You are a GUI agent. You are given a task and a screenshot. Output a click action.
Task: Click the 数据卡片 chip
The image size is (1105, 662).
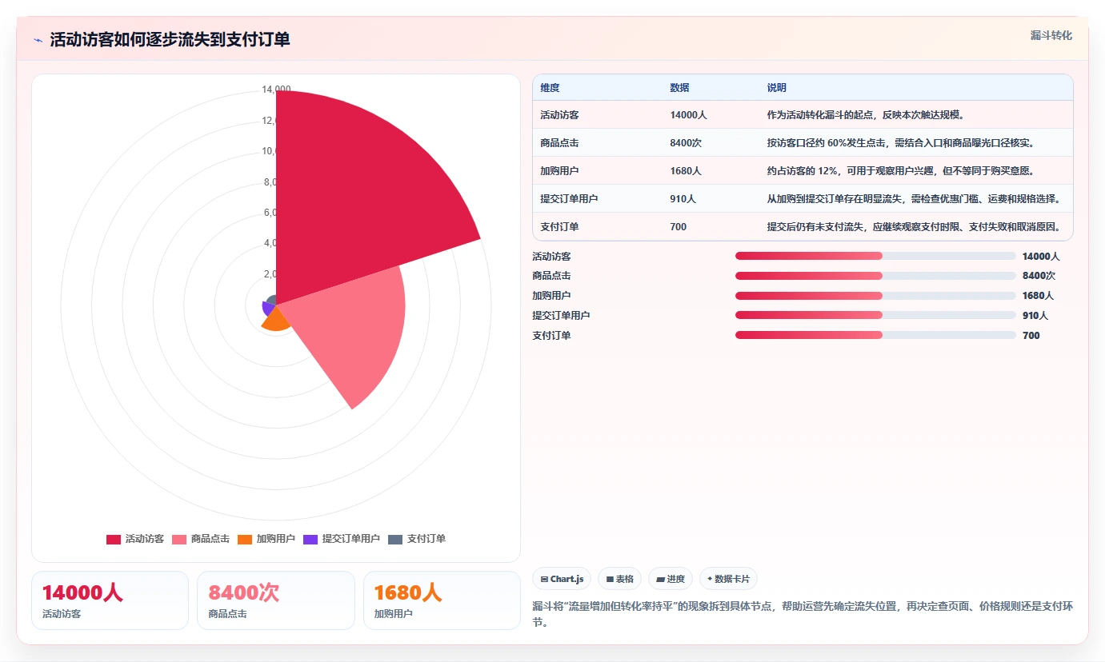tap(728, 579)
